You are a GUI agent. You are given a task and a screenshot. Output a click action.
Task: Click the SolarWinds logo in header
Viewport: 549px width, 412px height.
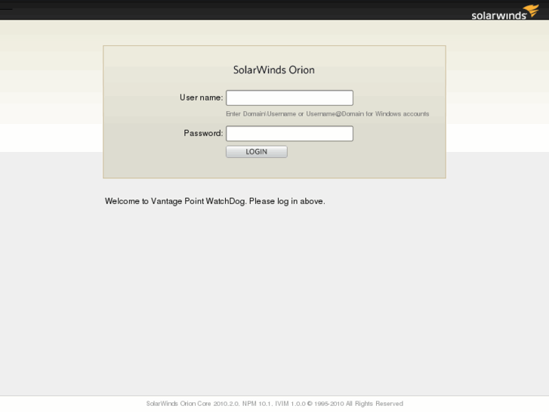[505, 12]
